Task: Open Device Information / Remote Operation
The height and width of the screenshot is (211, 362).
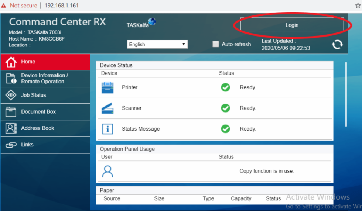Action: (x=44, y=78)
